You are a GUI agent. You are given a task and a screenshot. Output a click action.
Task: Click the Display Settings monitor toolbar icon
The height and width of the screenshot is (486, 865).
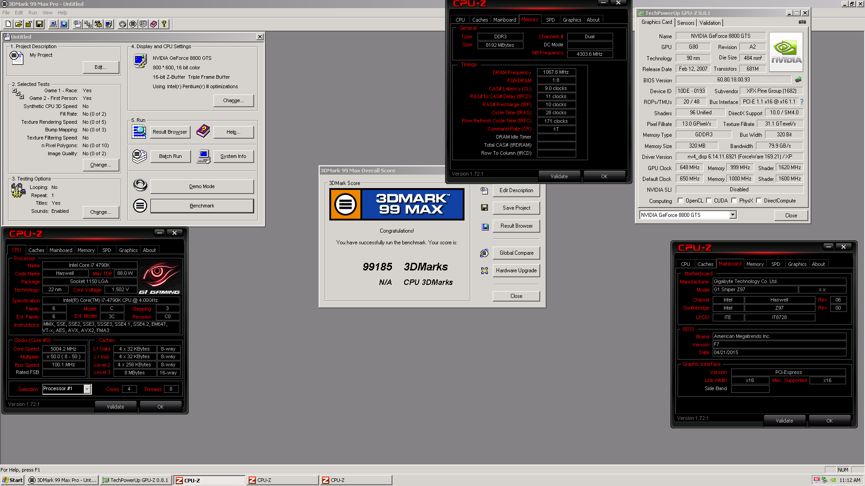click(109, 24)
